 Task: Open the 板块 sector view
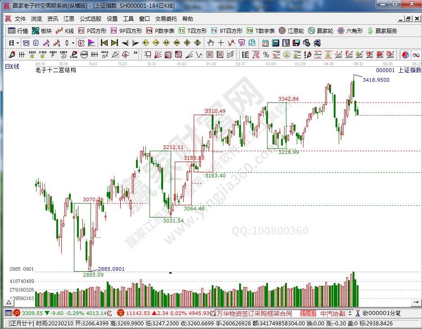pos(42,31)
